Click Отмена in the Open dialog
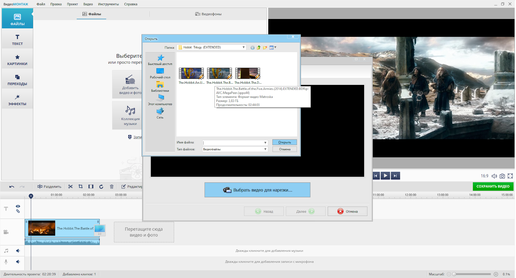 284,149
